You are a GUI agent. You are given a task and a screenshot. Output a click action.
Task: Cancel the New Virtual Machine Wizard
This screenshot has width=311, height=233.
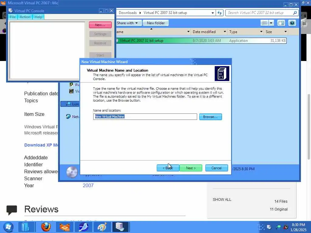[x=216, y=168]
